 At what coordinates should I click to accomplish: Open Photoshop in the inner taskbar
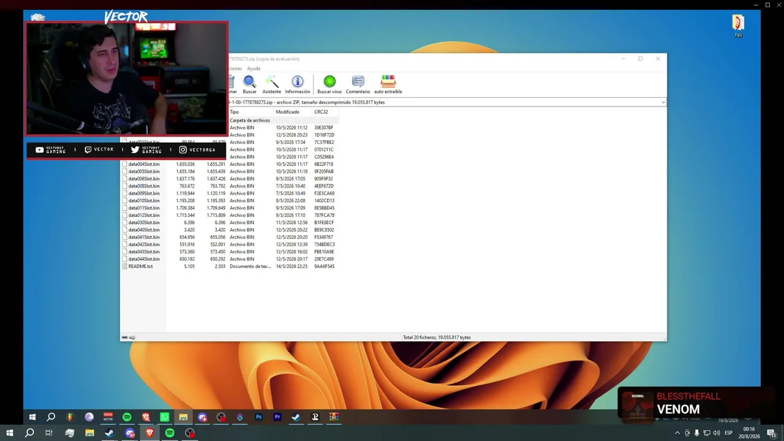[258, 417]
